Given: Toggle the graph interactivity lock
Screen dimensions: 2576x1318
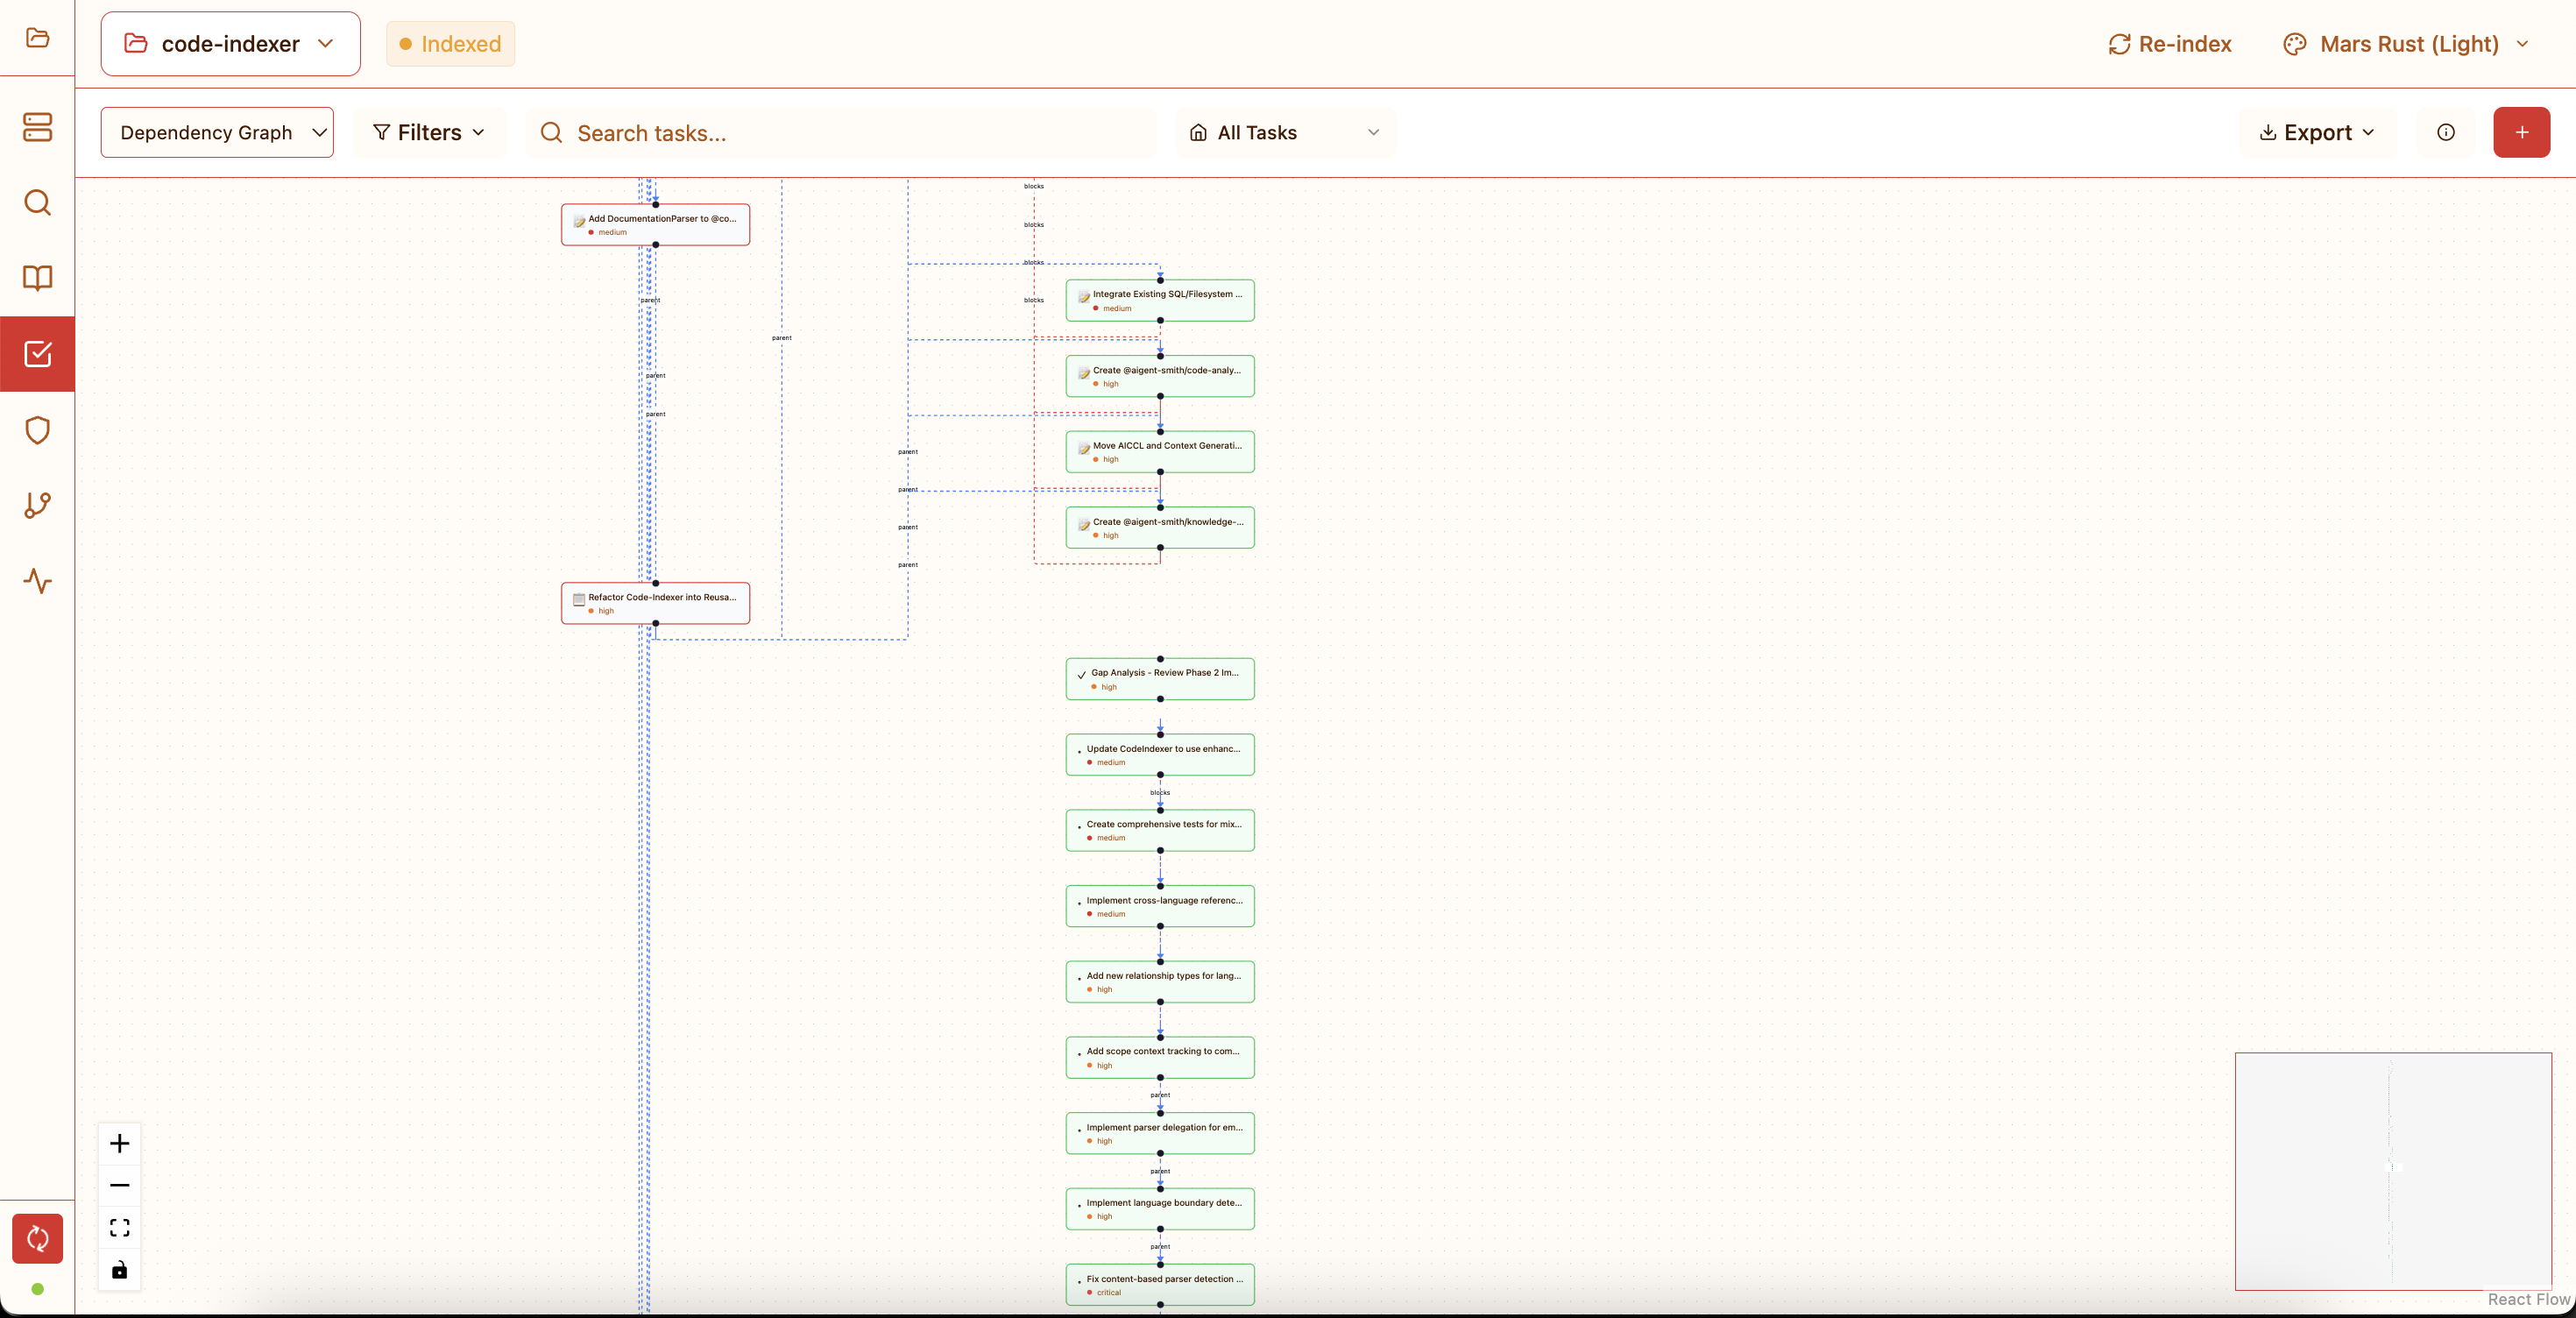Looking at the screenshot, I should coord(119,1269).
